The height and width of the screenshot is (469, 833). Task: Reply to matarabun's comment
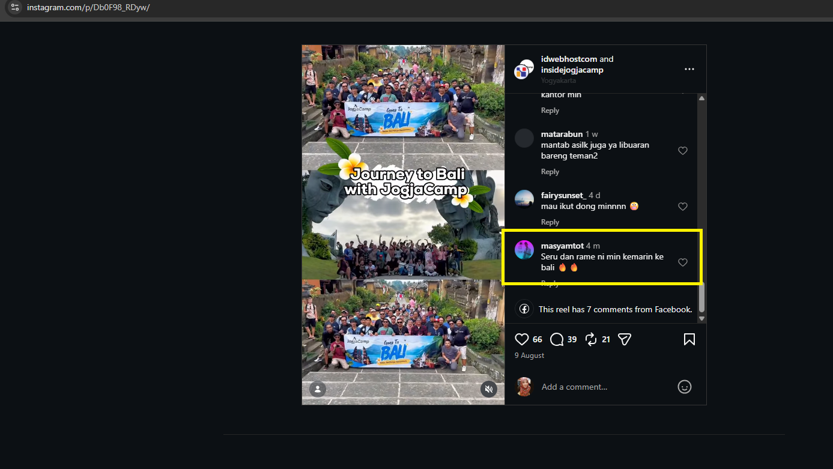point(550,172)
